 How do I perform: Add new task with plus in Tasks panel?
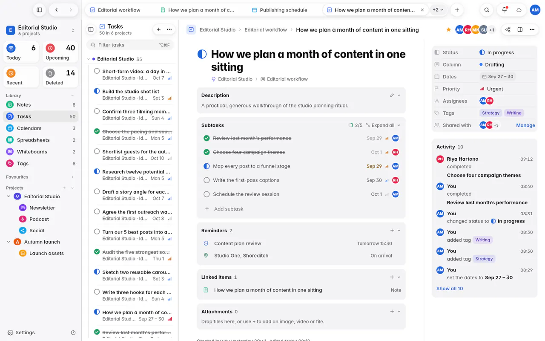point(159,29)
